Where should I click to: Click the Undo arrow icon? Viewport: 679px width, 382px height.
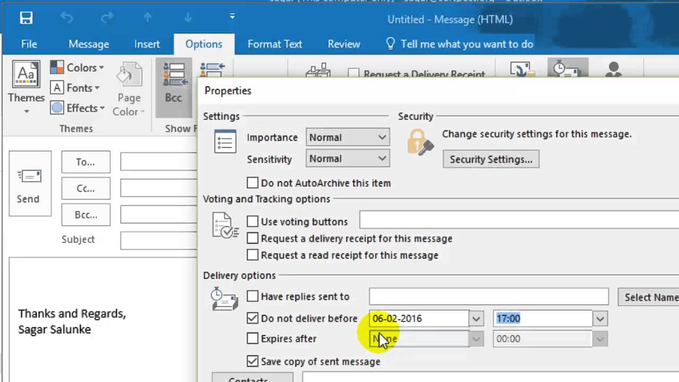66,18
